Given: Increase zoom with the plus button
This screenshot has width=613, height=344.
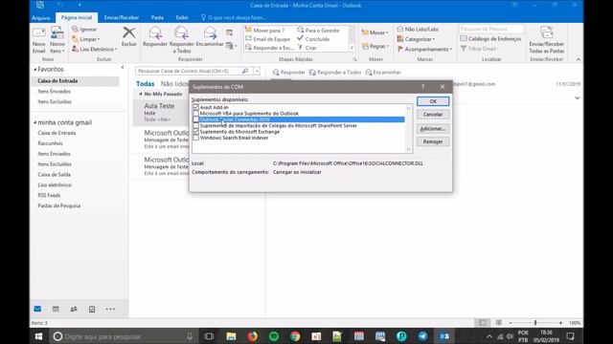Looking at the screenshot, I should tap(560, 323).
